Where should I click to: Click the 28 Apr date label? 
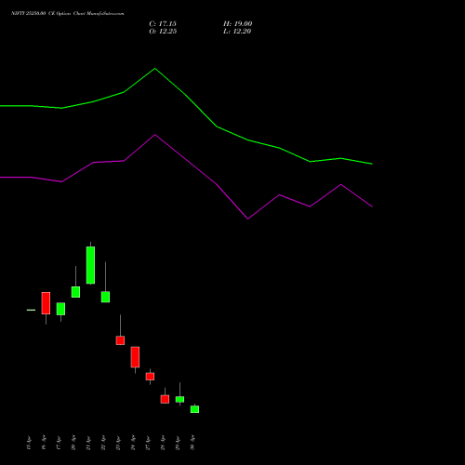[163, 443]
